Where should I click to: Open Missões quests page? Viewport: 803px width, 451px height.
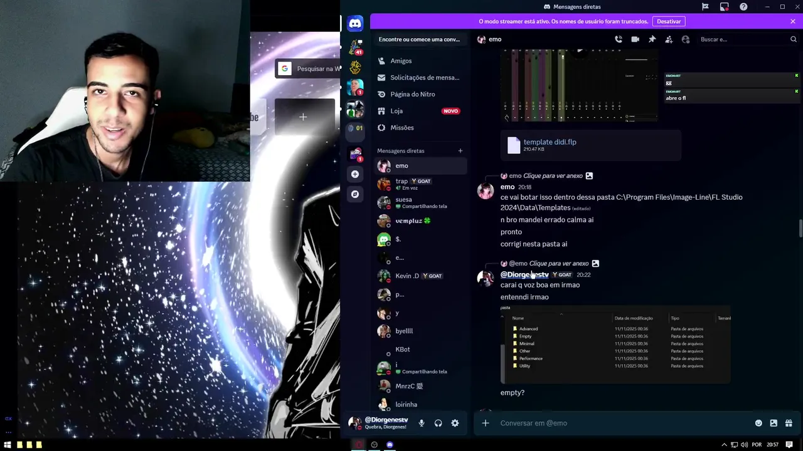[420, 128]
